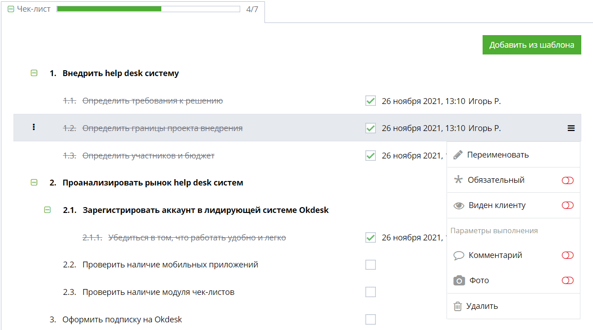Collapse section 1 Внедрить help desk систему
This screenshot has height=330, width=593.
(34, 73)
